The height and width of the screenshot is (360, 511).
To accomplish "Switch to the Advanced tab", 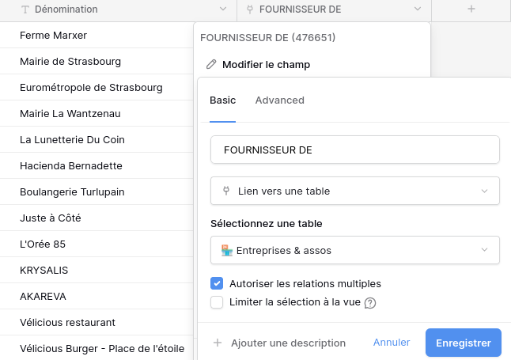I will point(279,100).
